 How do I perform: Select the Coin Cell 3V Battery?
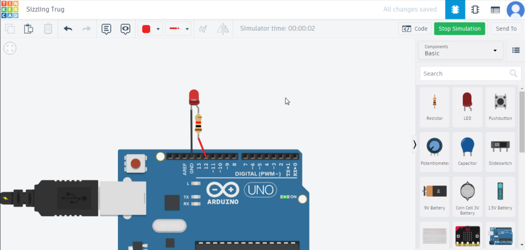468,197
